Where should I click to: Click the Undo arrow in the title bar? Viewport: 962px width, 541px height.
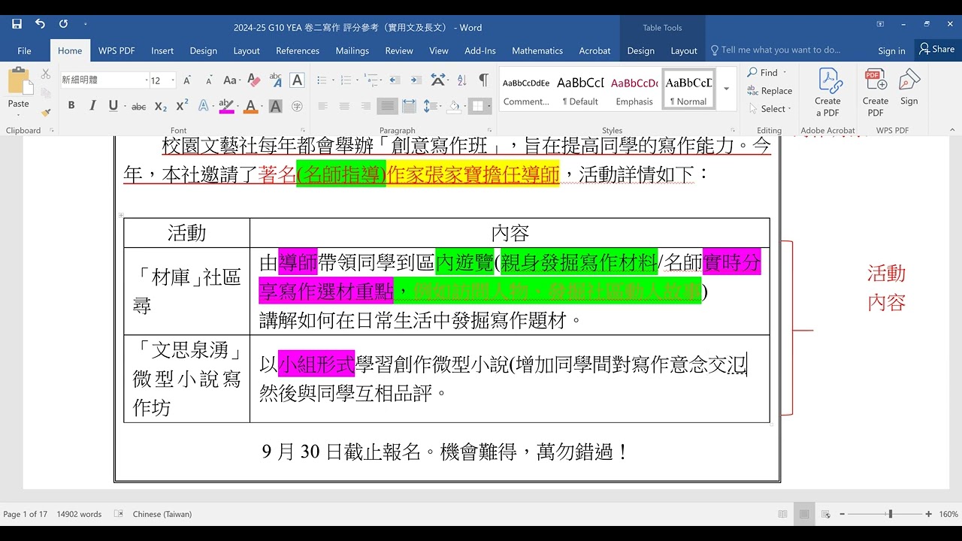point(40,24)
